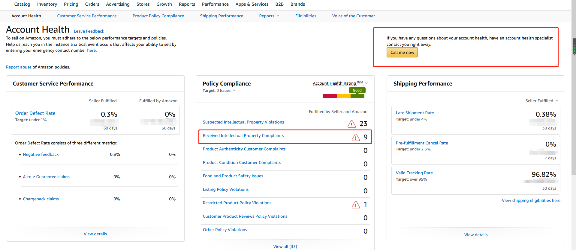Image resolution: width=576 pixels, height=250 pixels.
Task: Open Product Condition Customer Complaints link
Action: pyautogui.click(x=242, y=163)
